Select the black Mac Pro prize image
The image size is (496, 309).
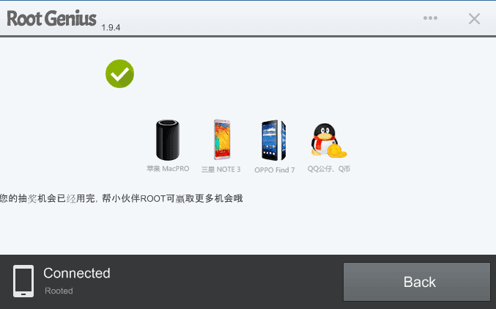[168, 139]
